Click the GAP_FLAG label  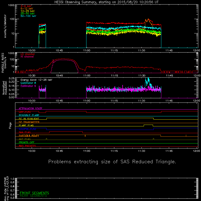coord(25,112)
